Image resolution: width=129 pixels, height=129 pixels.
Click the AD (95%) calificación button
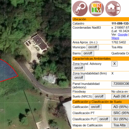coord(120,107)
